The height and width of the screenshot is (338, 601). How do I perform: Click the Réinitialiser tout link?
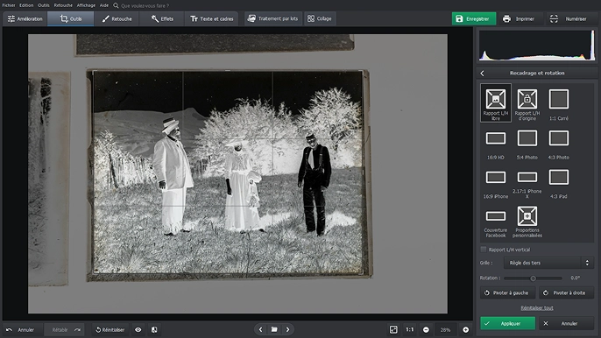click(536, 307)
